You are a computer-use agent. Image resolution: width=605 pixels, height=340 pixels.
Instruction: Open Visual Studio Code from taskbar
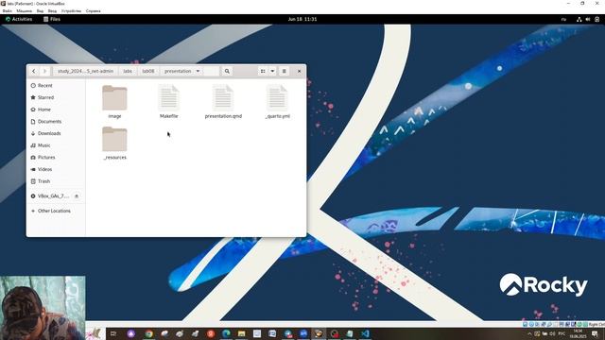[x=365, y=333]
